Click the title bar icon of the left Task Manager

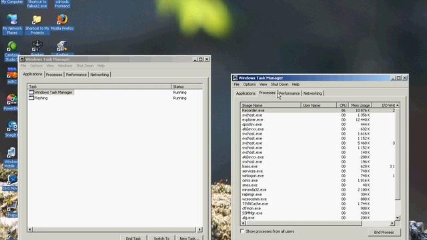click(22, 59)
